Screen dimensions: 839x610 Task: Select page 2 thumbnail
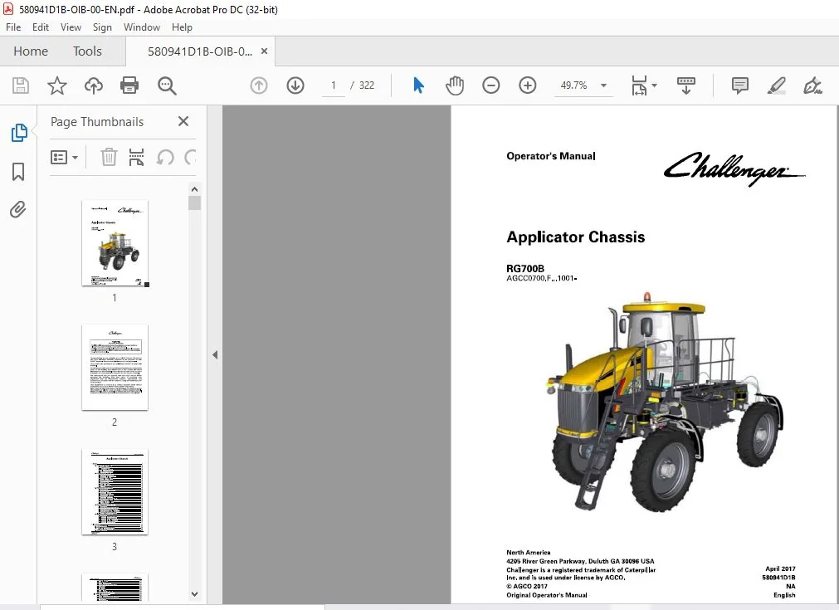click(115, 368)
